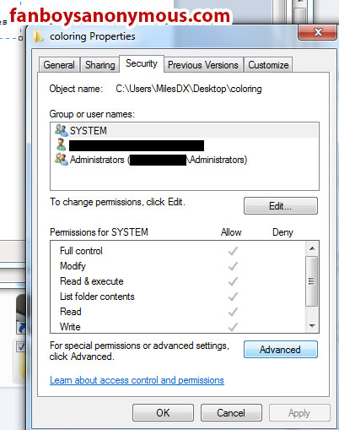Switch to the General tab
Screen dimensions: 339x430
tap(59, 65)
